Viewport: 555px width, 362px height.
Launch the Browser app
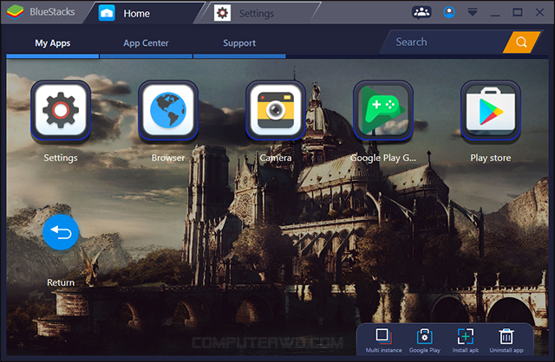tap(168, 110)
